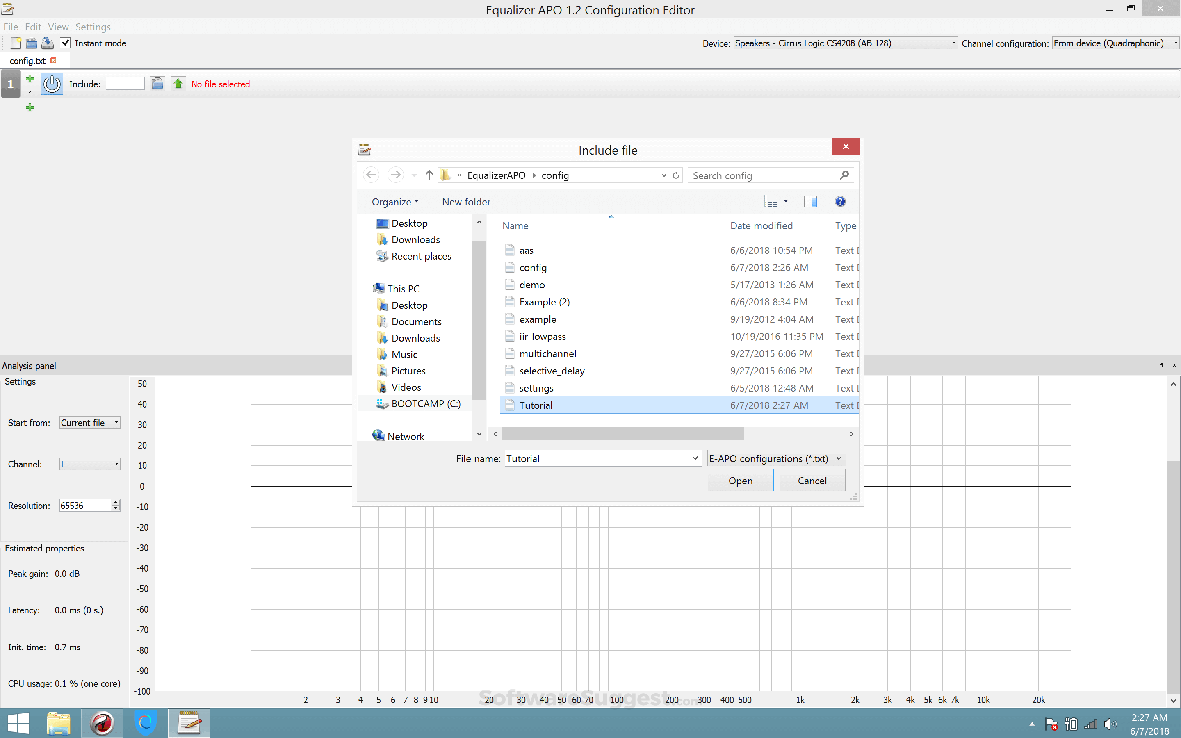Image resolution: width=1181 pixels, height=738 pixels.
Task: Click Open to include the Tutorial file
Action: click(740, 480)
